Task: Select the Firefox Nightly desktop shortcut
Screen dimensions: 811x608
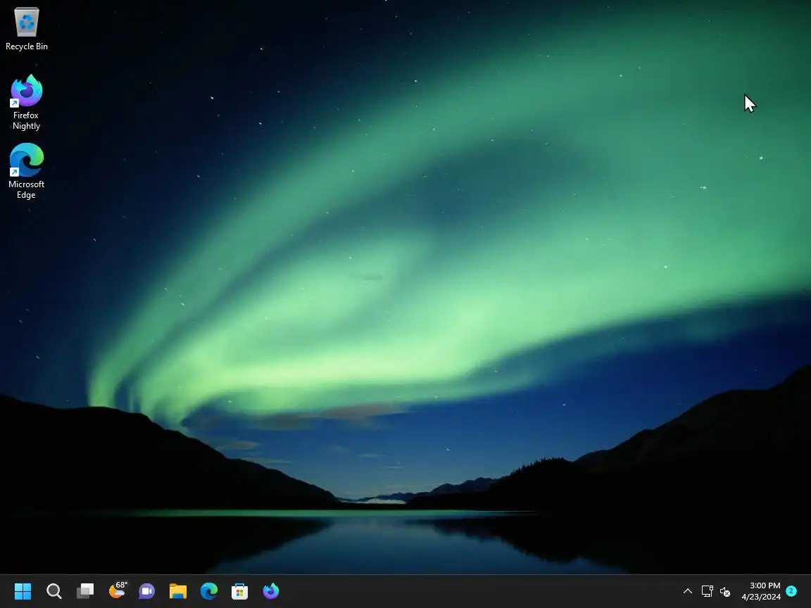Action: pyautogui.click(x=26, y=102)
